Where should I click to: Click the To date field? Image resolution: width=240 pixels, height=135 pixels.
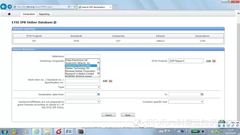(184, 94)
